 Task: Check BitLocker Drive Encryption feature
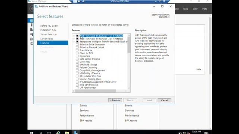[x=77, y=45]
